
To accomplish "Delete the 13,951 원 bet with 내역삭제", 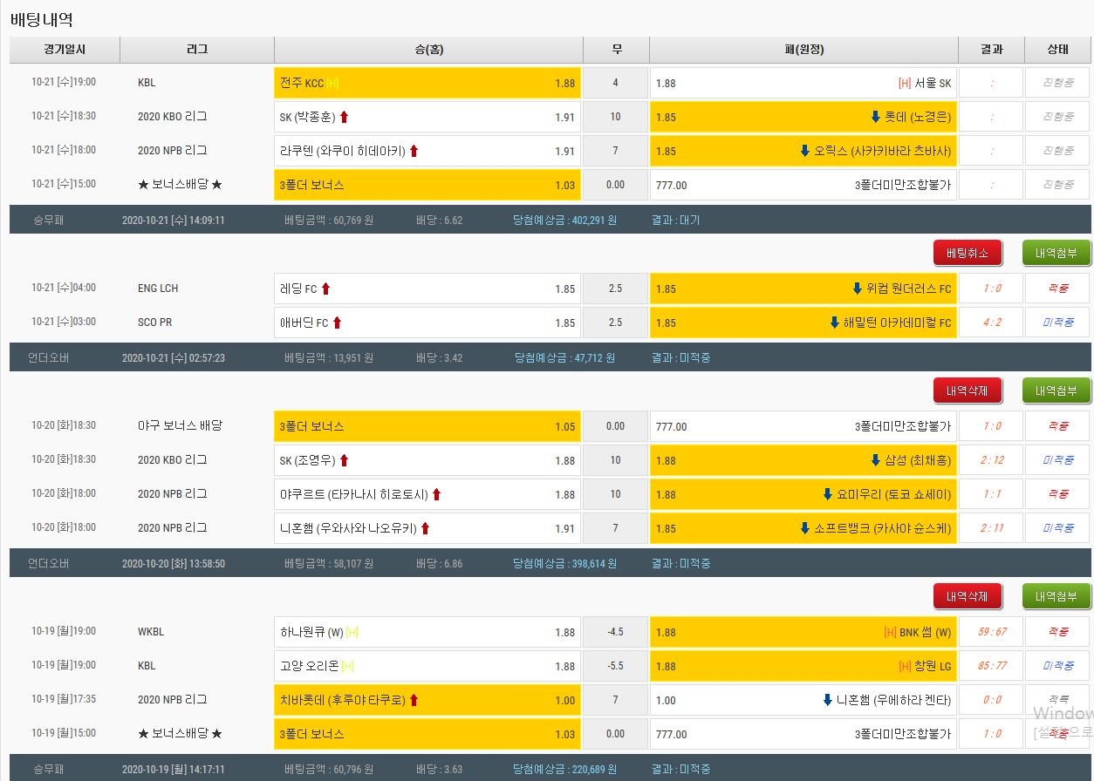I will [x=968, y=390].
